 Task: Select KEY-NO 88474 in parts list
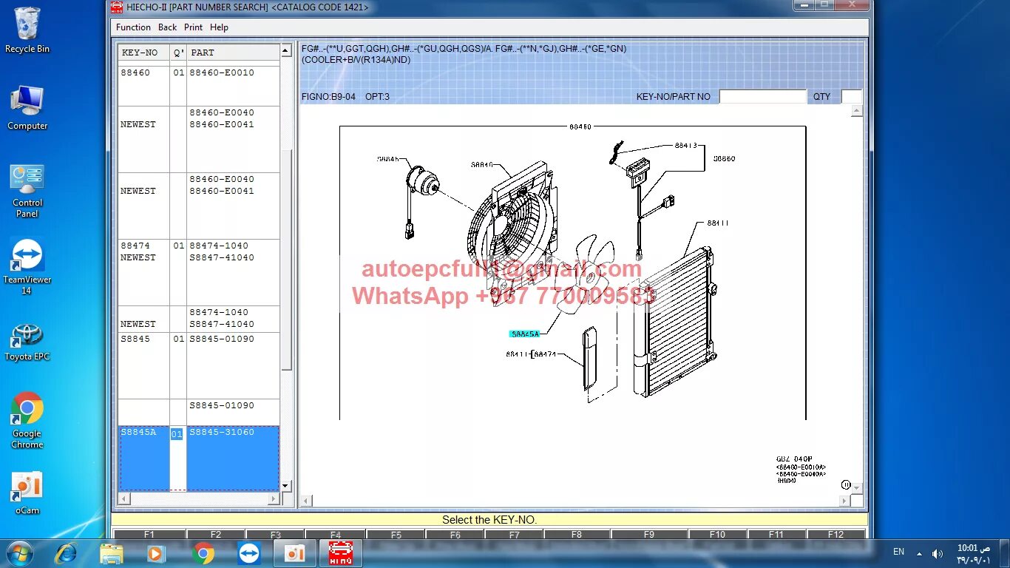[135, 246]
